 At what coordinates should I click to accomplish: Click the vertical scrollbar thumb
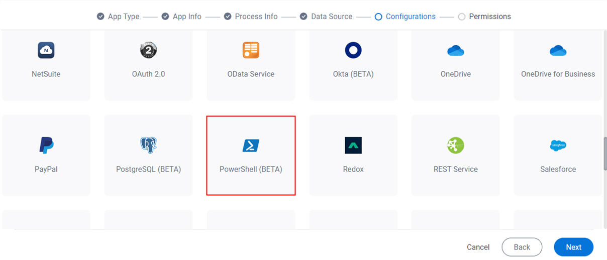(x=604, y=155)
